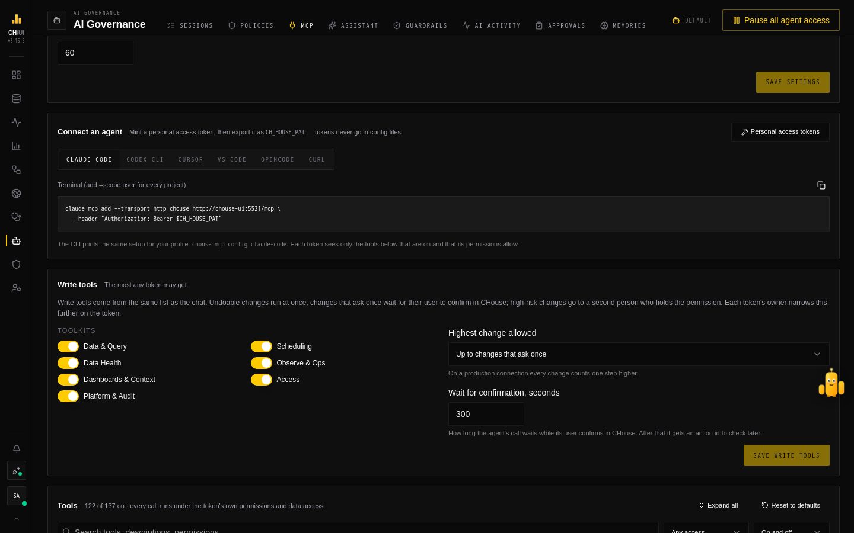This screenshot has width=854, height=533.
Task: Turn off the Observe & Ops toolkit
Action: (x=262, y=363)
